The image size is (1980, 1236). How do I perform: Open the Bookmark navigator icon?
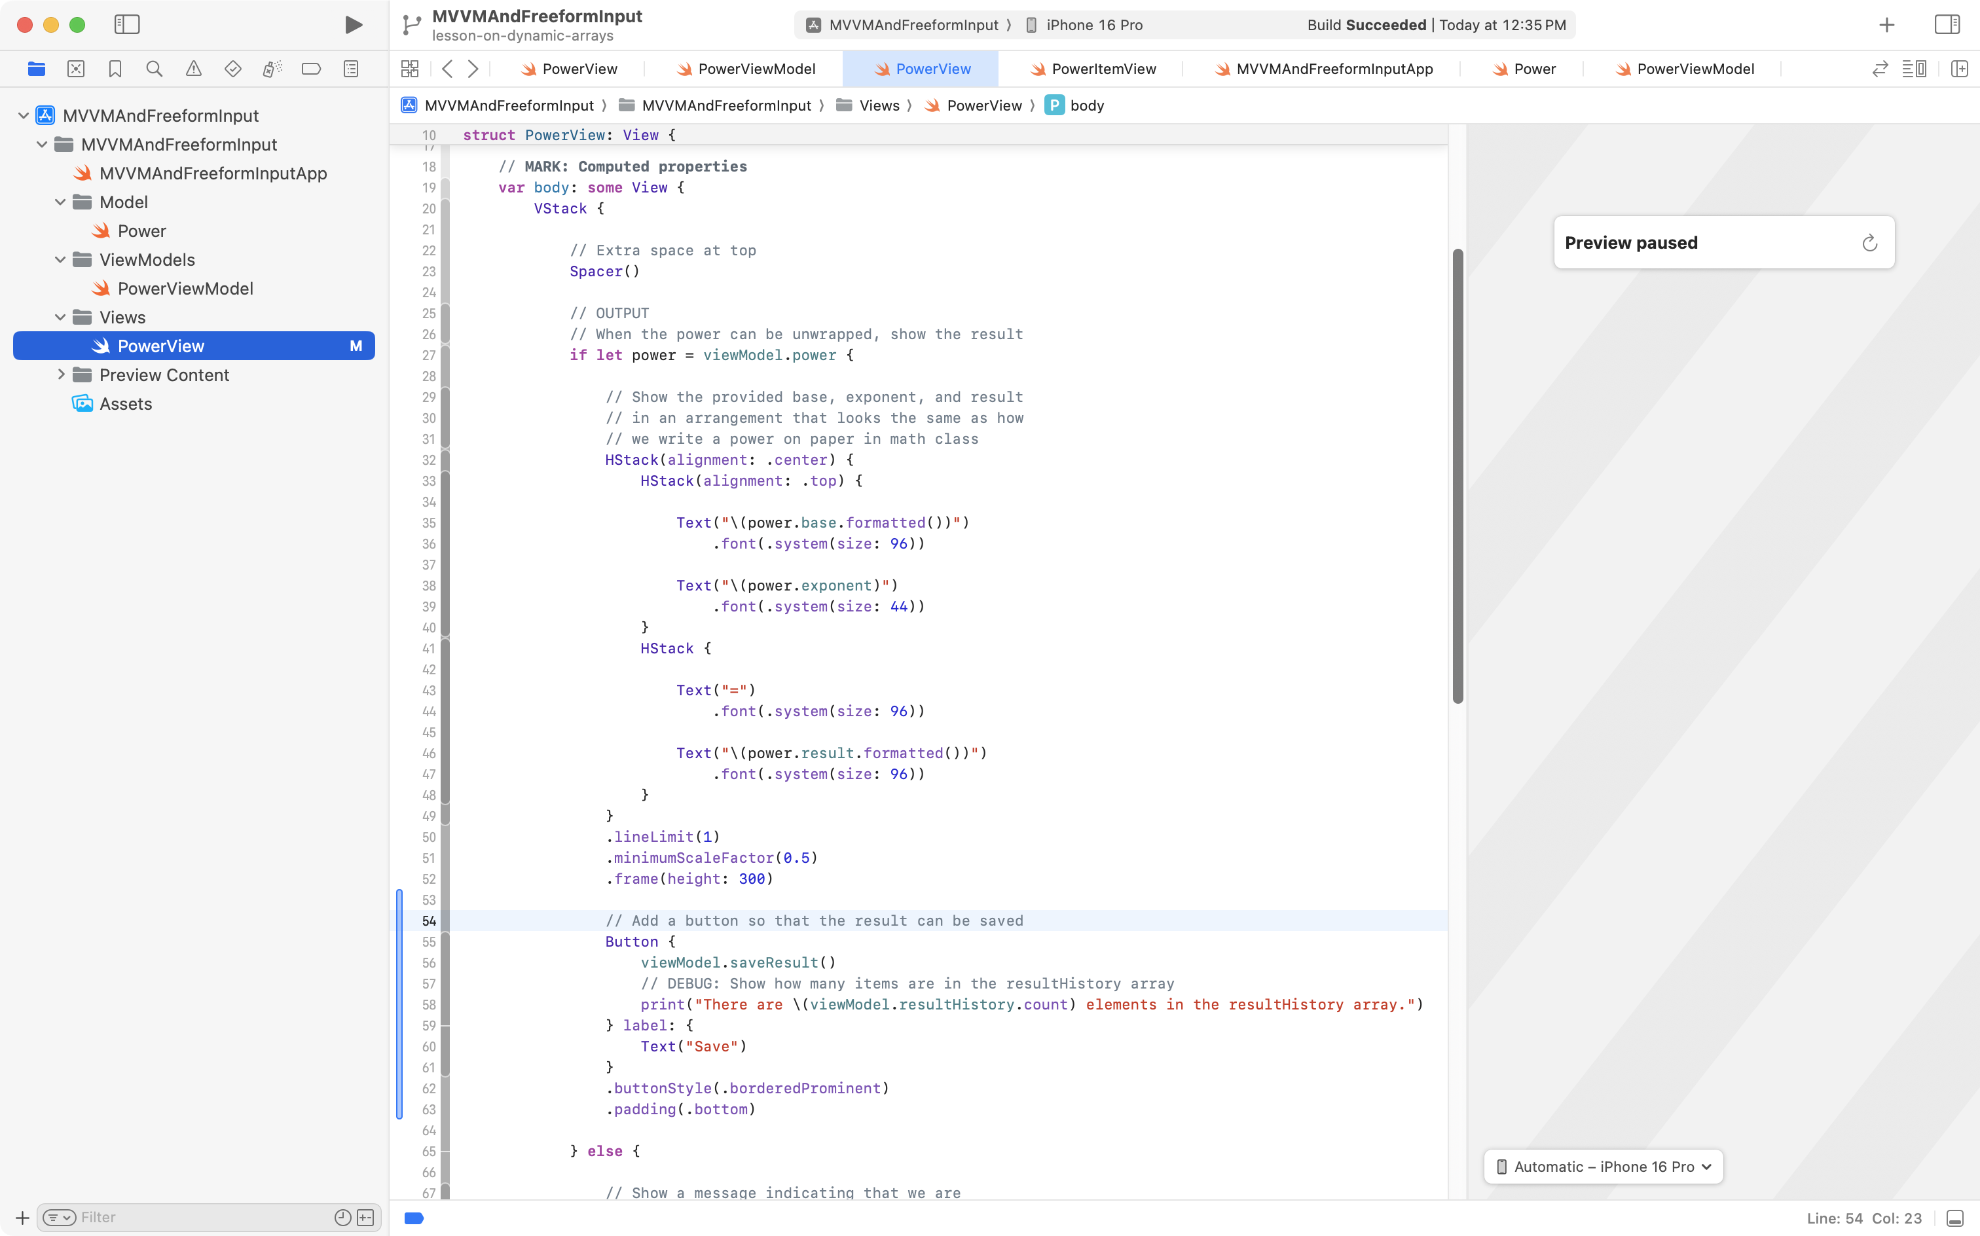115,69
